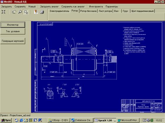Start Генерация чертежей
Screen dimensions: 165x123
[13, 41]
